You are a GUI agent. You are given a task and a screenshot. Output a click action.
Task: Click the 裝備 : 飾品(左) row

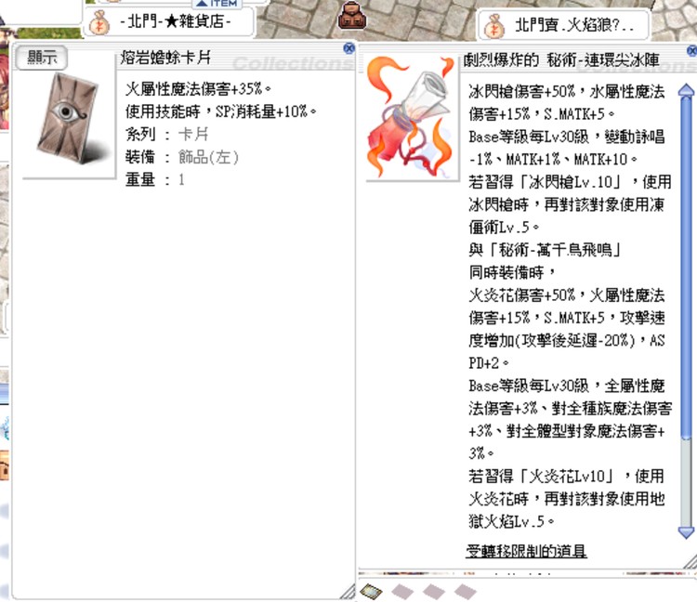pos(182,157)
